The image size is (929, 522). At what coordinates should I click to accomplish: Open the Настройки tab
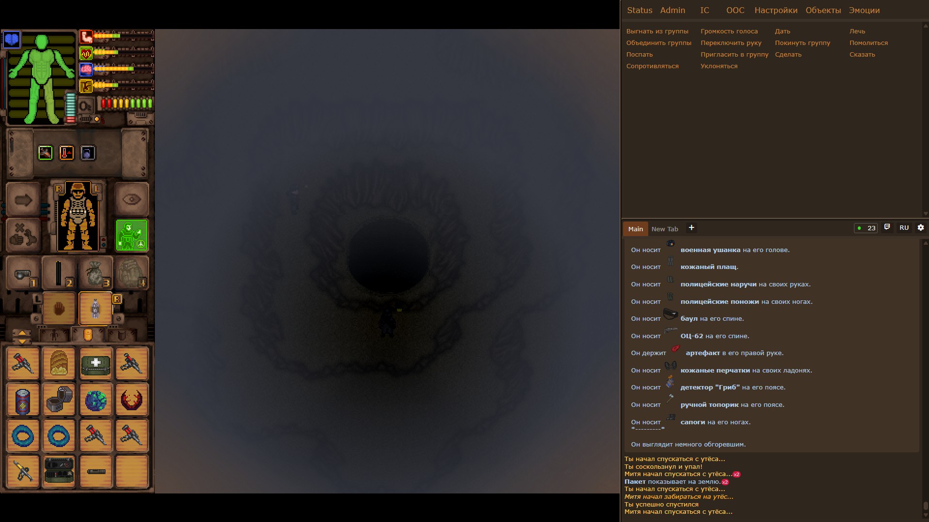776,10
